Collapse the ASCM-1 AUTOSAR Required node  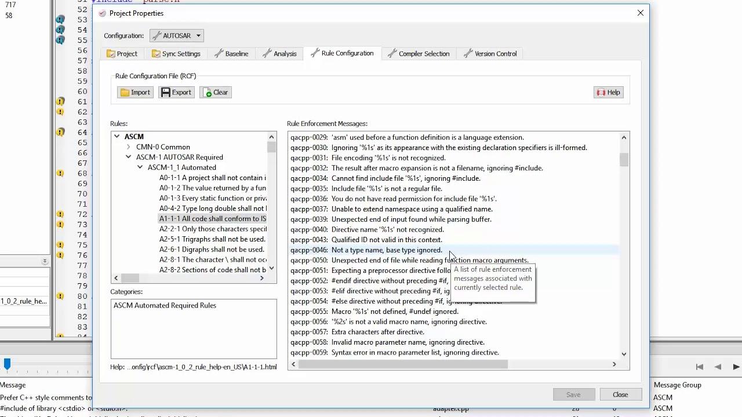click(128, 158)
